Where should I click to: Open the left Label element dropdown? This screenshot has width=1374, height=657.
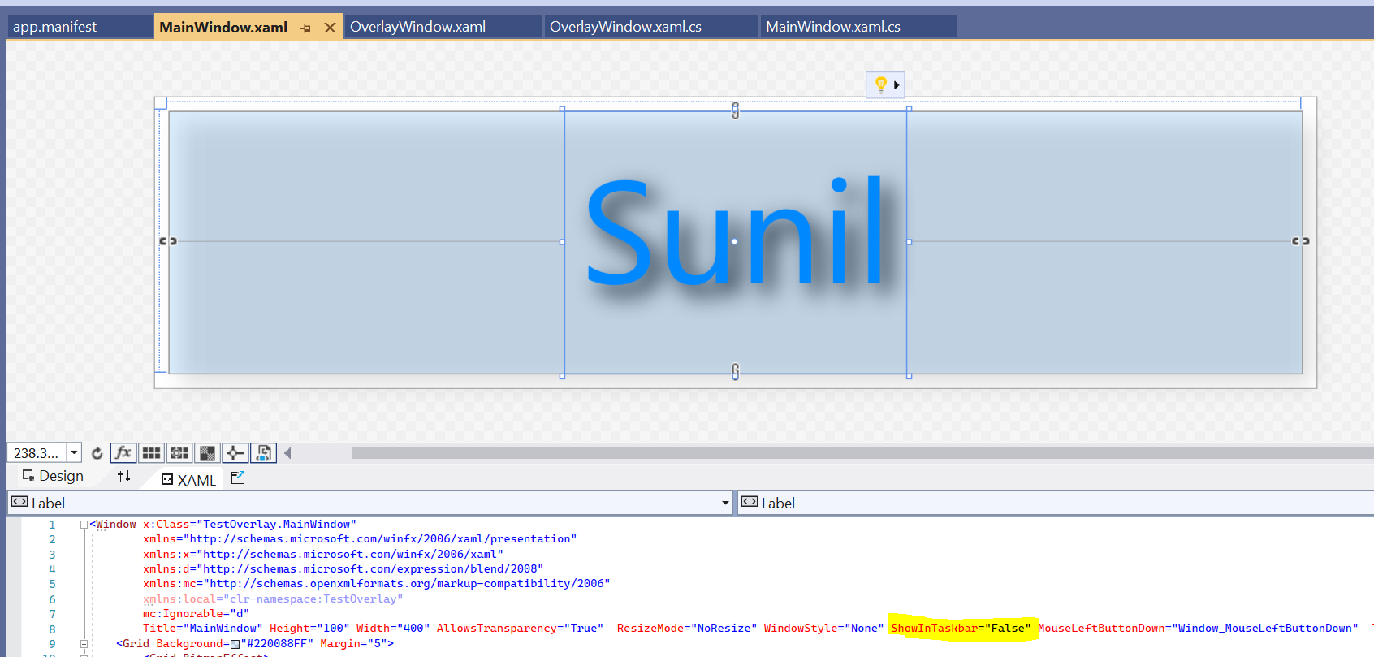[x=369, y=503]
